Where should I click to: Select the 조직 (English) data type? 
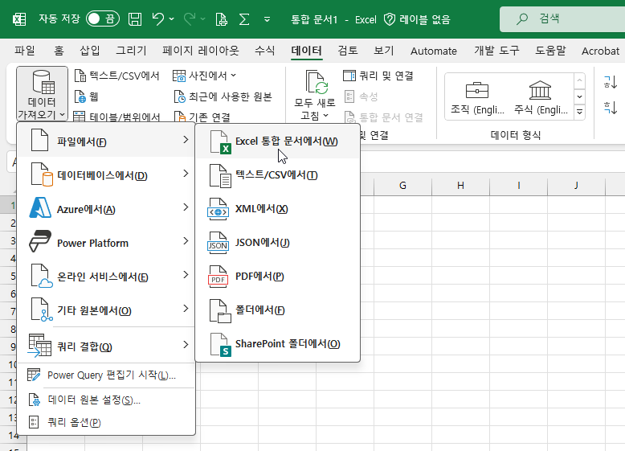click(x=477, y=97)
